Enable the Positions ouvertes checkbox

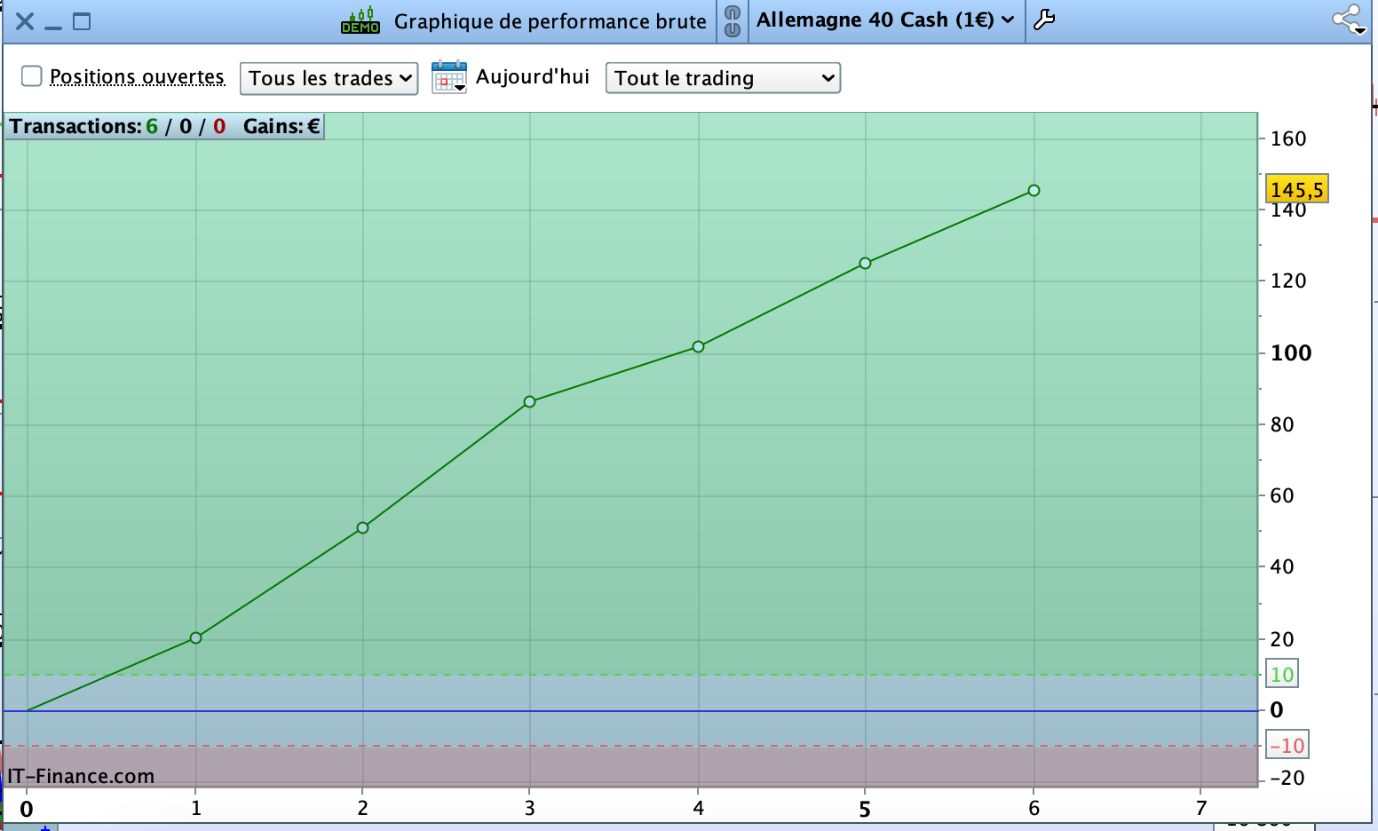[32, 76]
